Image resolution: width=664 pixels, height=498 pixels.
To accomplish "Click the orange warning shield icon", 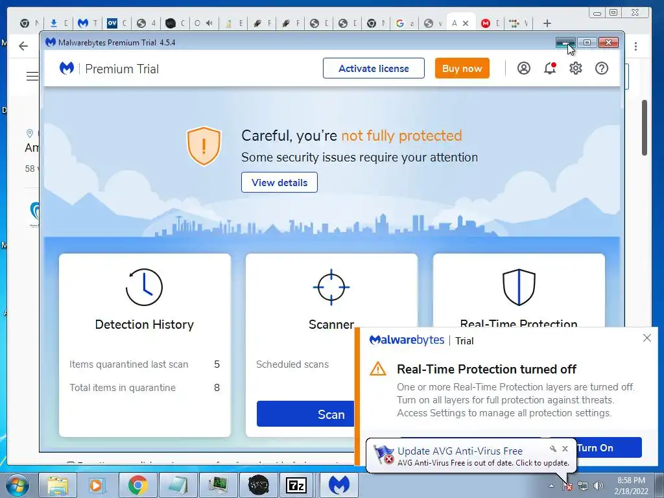I will [204, 146].
